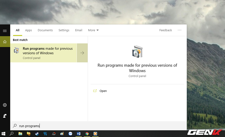The width and height of the screenshot is (225, 137).
Task: Click the Home icon in search sidebar
Action: [x=5, y=42]
